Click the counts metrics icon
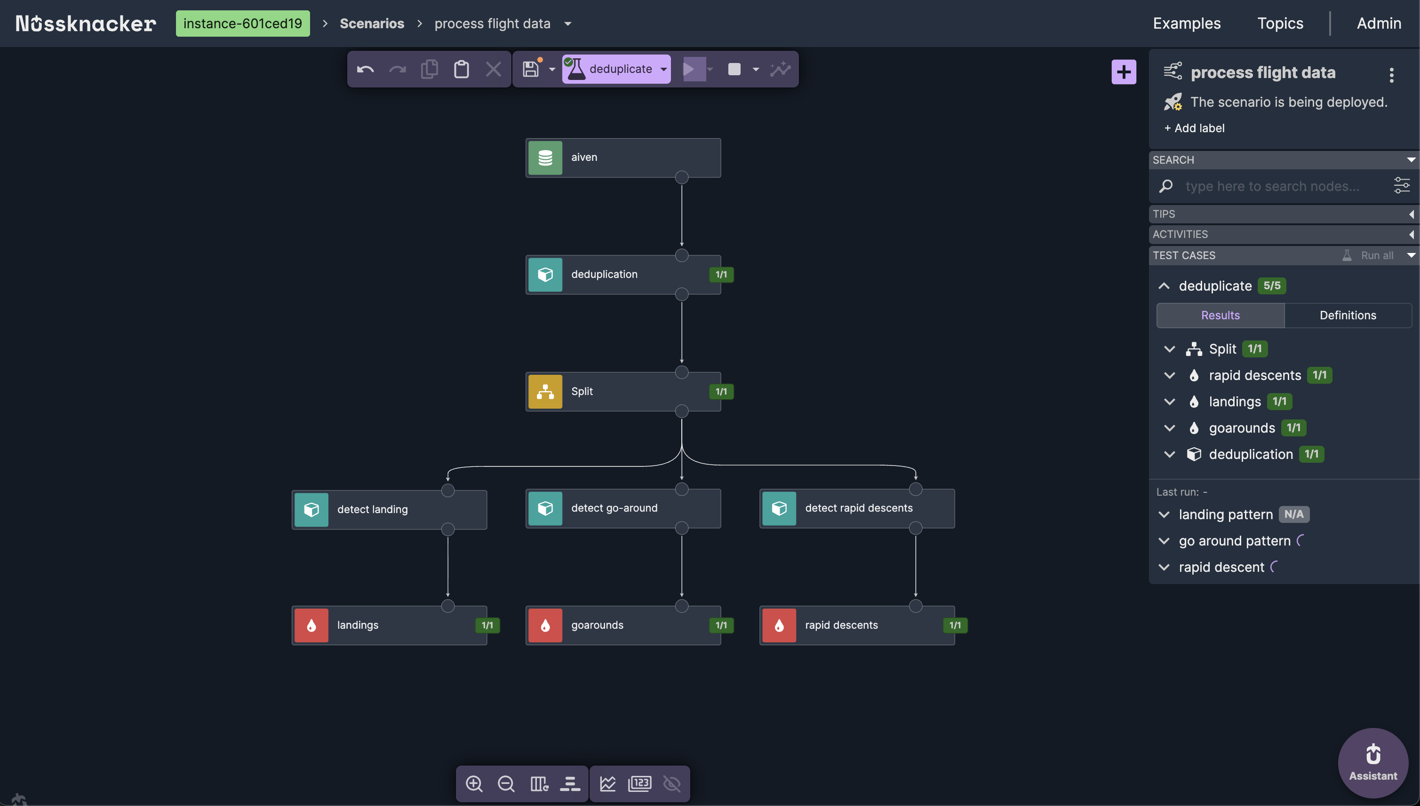Screen dimensions: 1420x806 (x=640, y=783)
